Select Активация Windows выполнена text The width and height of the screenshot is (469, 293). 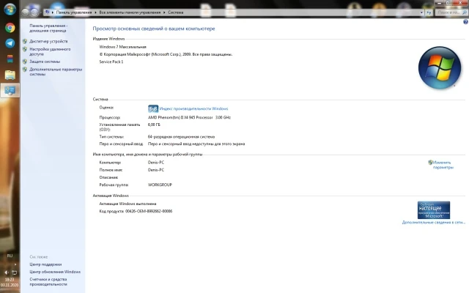128,204
